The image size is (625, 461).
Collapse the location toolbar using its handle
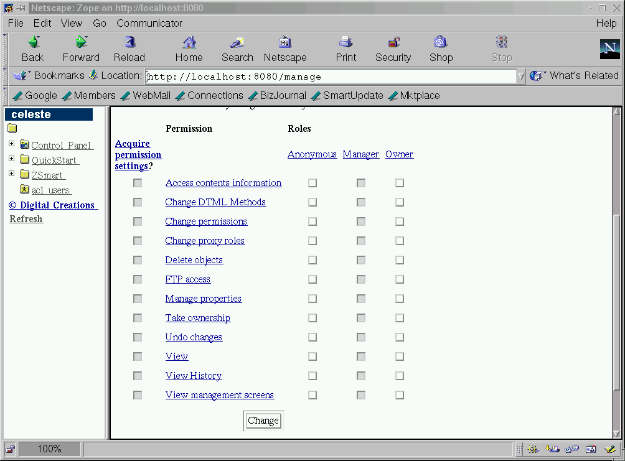click(x=5, y=76)
